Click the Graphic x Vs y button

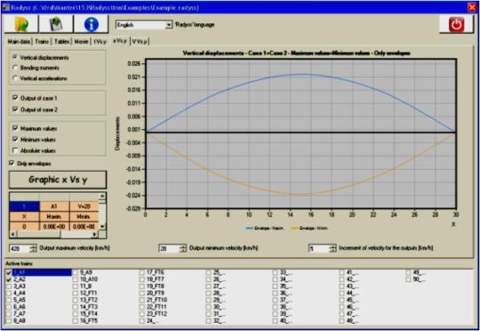click(58, 180)
